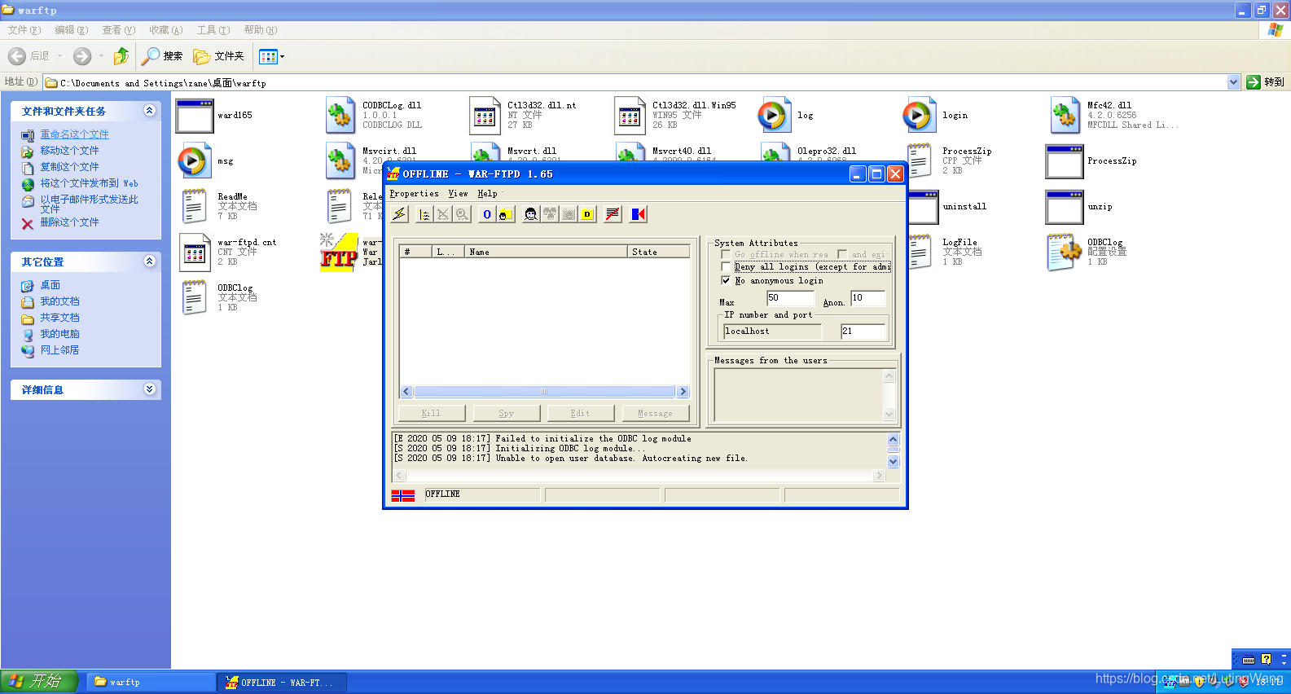Open the Explorer File (文件) menu
This screenshot has height=694, width=1291.
click(24, 30)
